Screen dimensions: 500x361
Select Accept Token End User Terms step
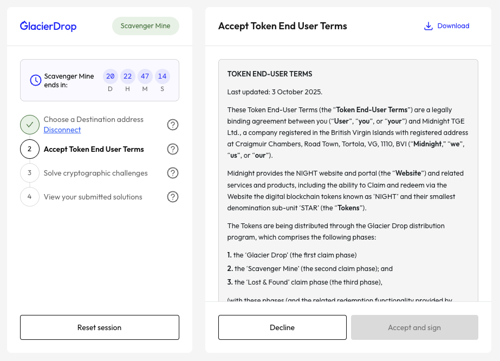(94, 149)
